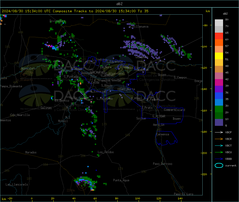Click the dBZ title at top center
239x202 pixels.
119,4
